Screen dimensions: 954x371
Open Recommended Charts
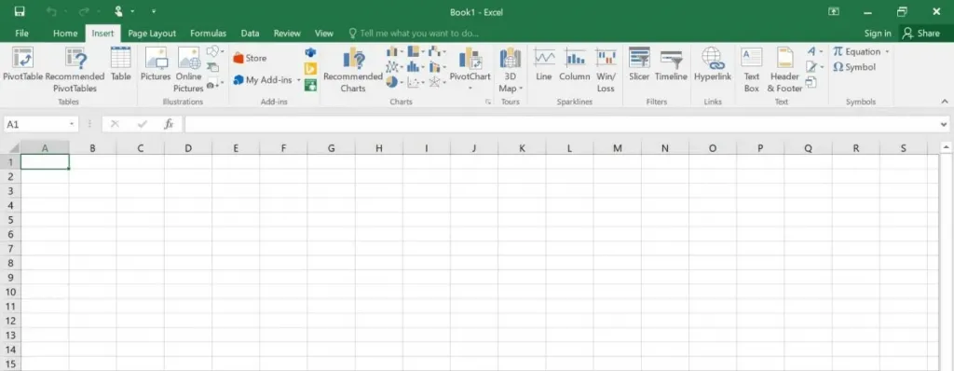353,70
